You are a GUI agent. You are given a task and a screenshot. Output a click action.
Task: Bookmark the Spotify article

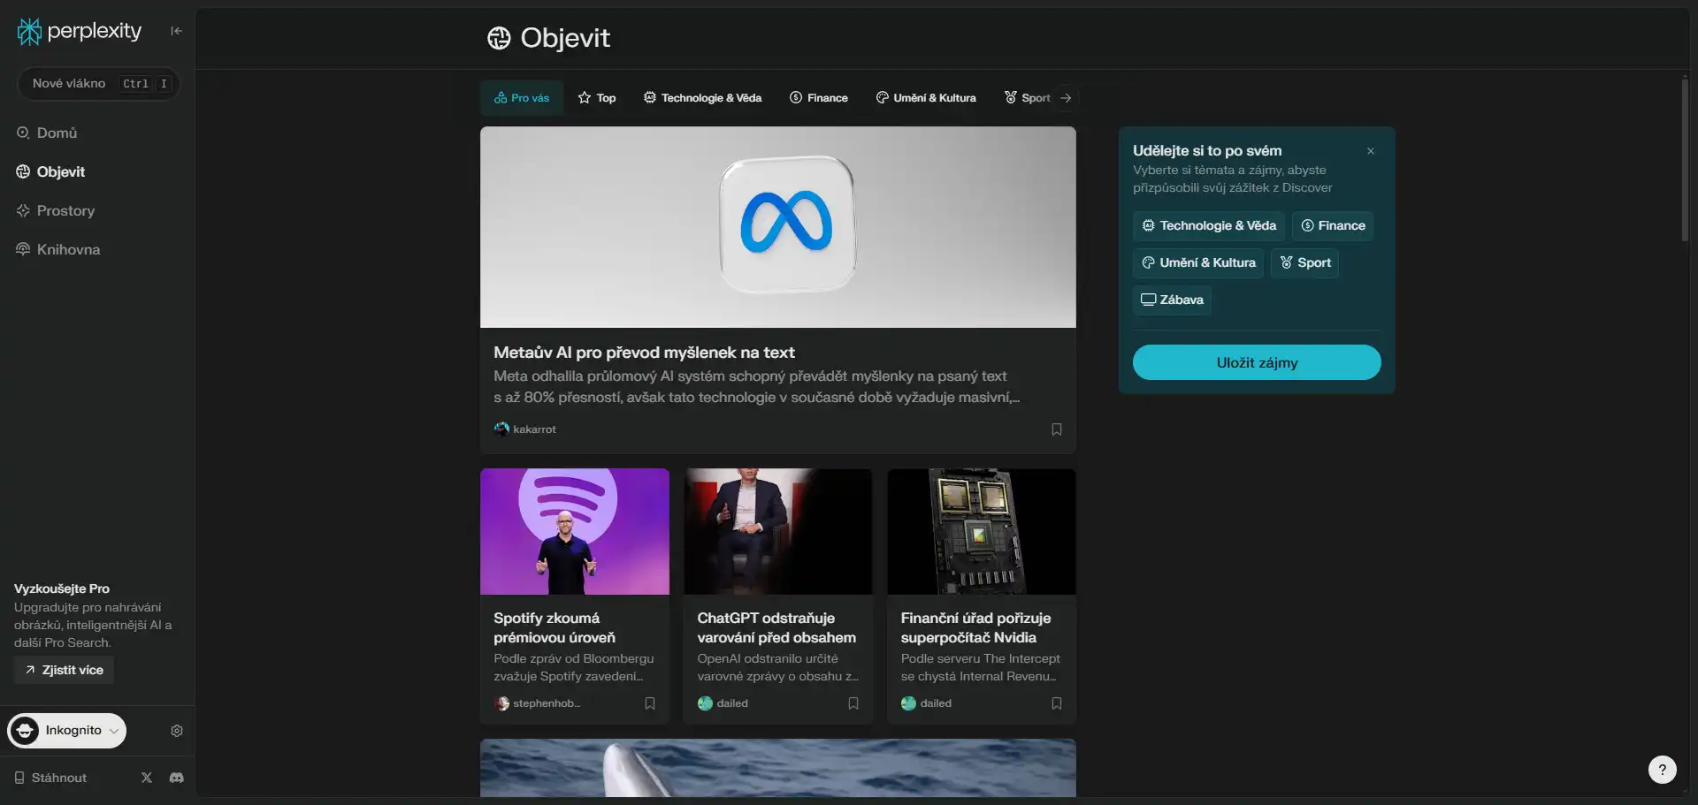[x=650, y=703]
